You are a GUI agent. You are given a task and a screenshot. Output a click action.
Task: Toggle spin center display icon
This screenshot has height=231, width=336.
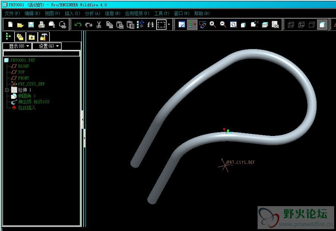click(x=192, y=25)
